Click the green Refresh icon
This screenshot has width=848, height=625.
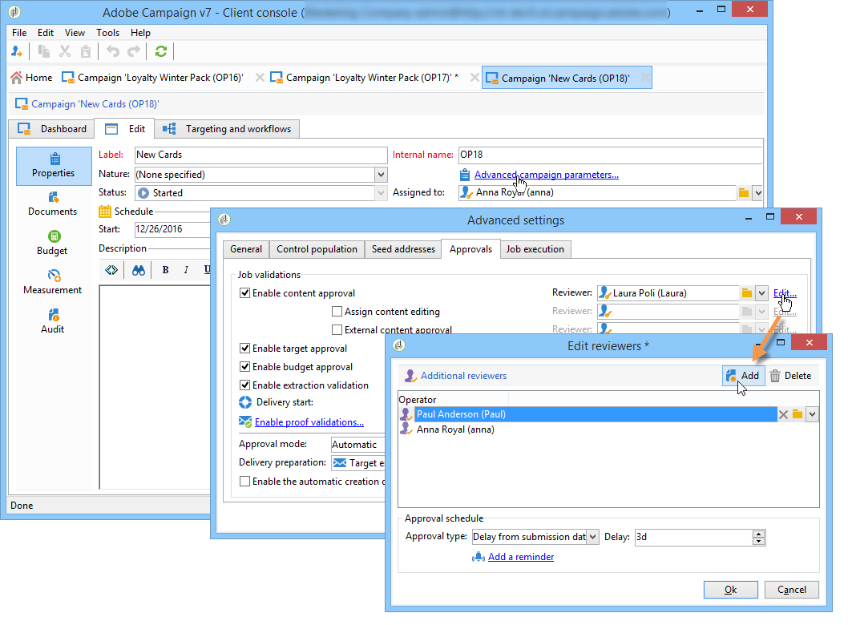160,52
